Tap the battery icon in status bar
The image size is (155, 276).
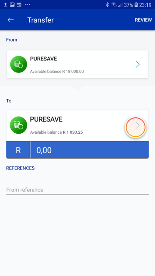[x=136, y=5]
